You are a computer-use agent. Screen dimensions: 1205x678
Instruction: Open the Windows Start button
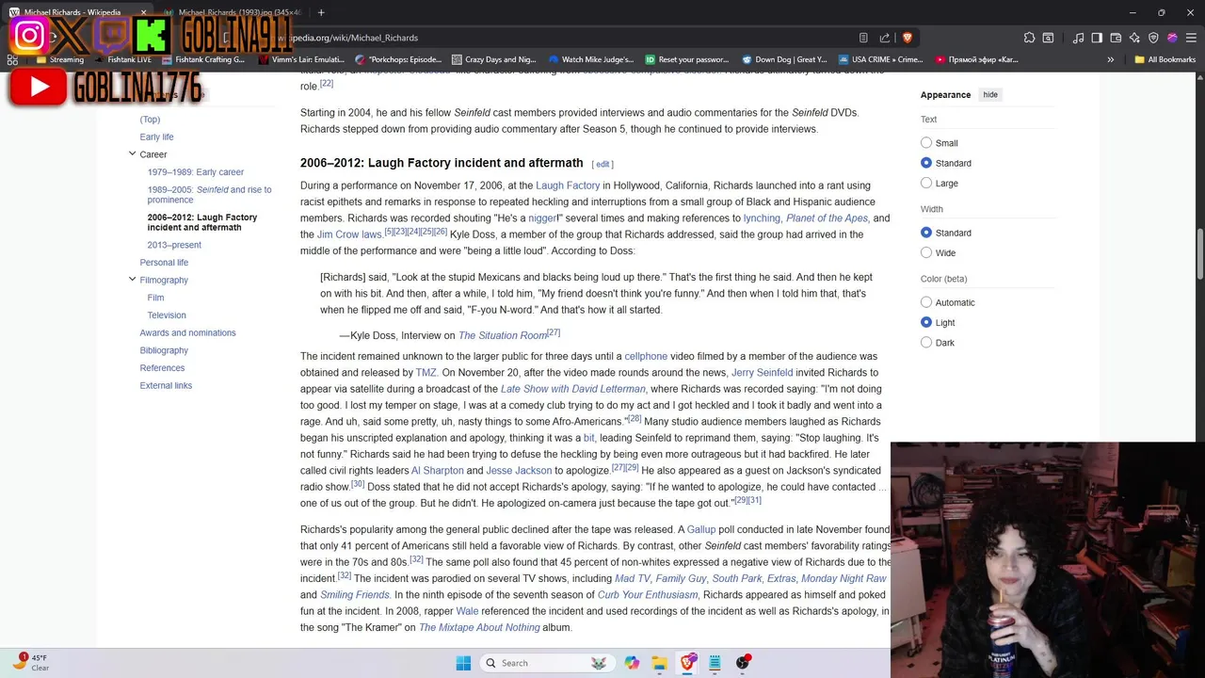[x=463, y=663]
